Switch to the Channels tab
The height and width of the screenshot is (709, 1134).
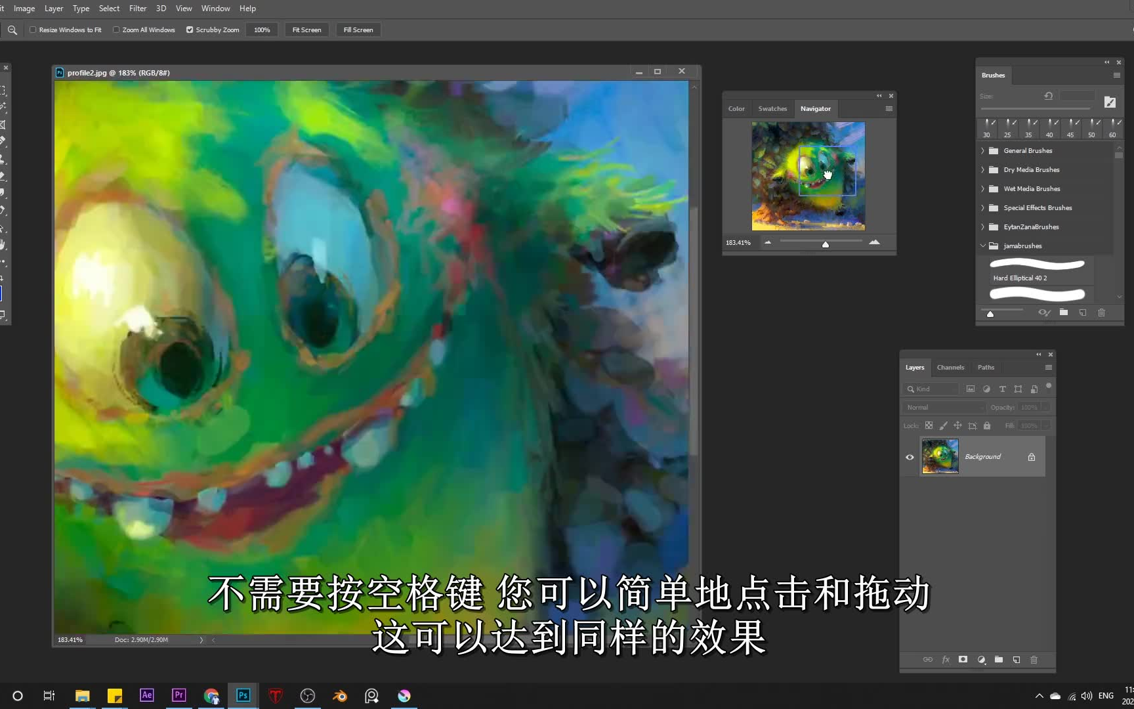point(950,367)
